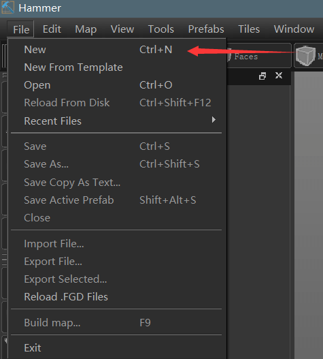Open the View menu

[x=122, y=29]
